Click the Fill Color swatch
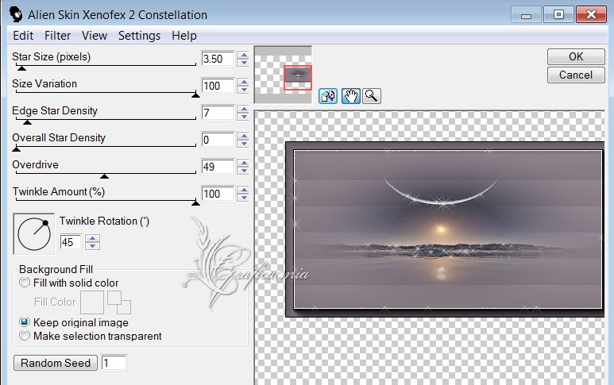This screenshot has height=385, width=614. click(x=92, y=302)
